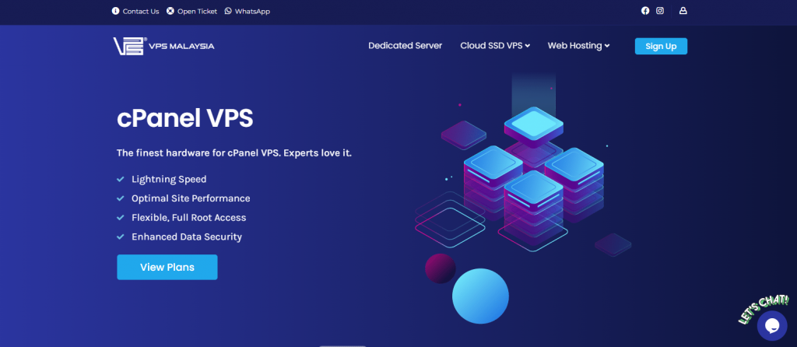Click the Enhanced Data Security text
This screenshot has height=347, width=797.
187,237
